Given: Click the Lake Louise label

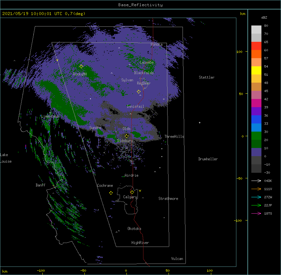Looking at the screenshot, I should (6, 158).
